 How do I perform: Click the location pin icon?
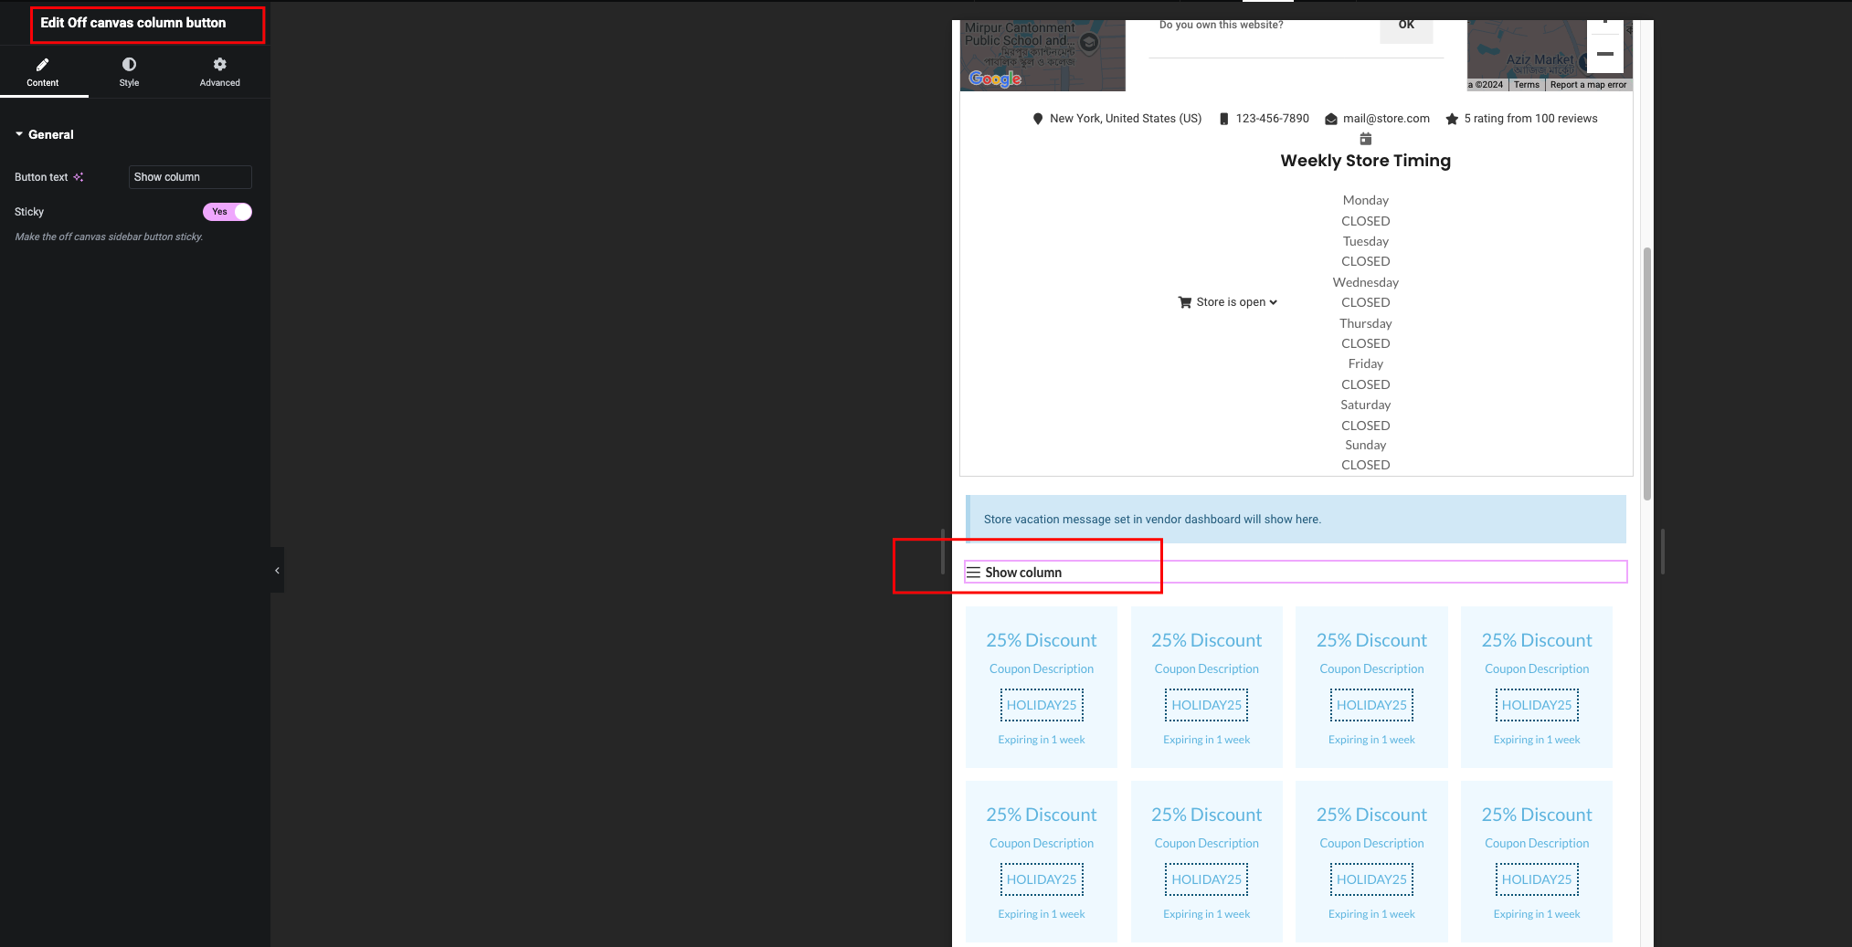click(x=1038, y=119)
